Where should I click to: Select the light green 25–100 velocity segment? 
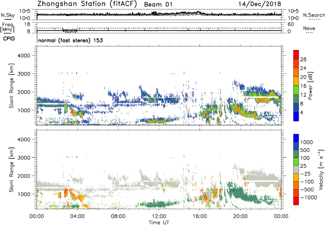click(296, 162)
